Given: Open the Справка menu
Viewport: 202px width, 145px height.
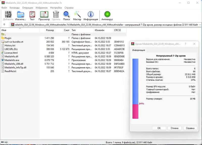Looking at the screenshot, I should tap(69, 8).
